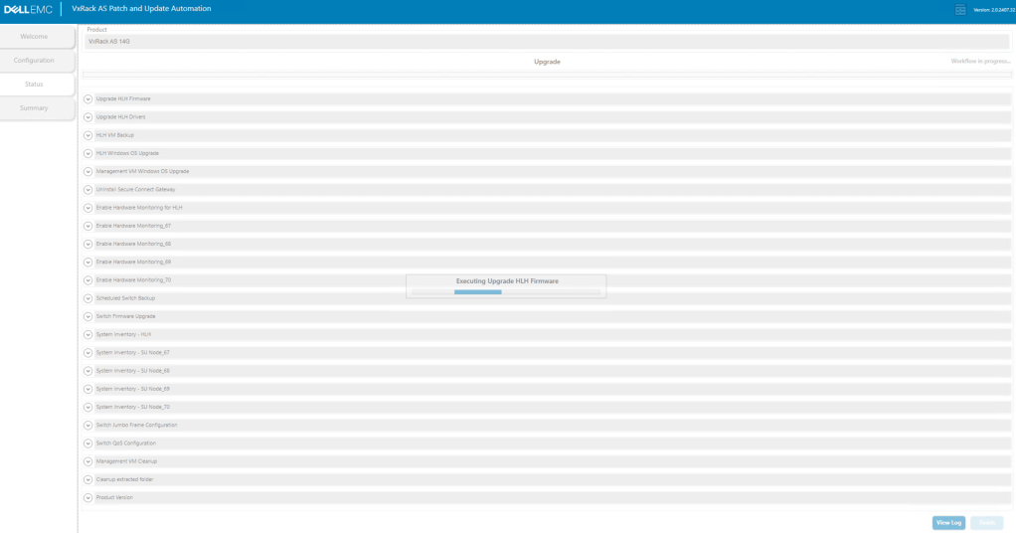Click the View Log button

pos(947,522)
